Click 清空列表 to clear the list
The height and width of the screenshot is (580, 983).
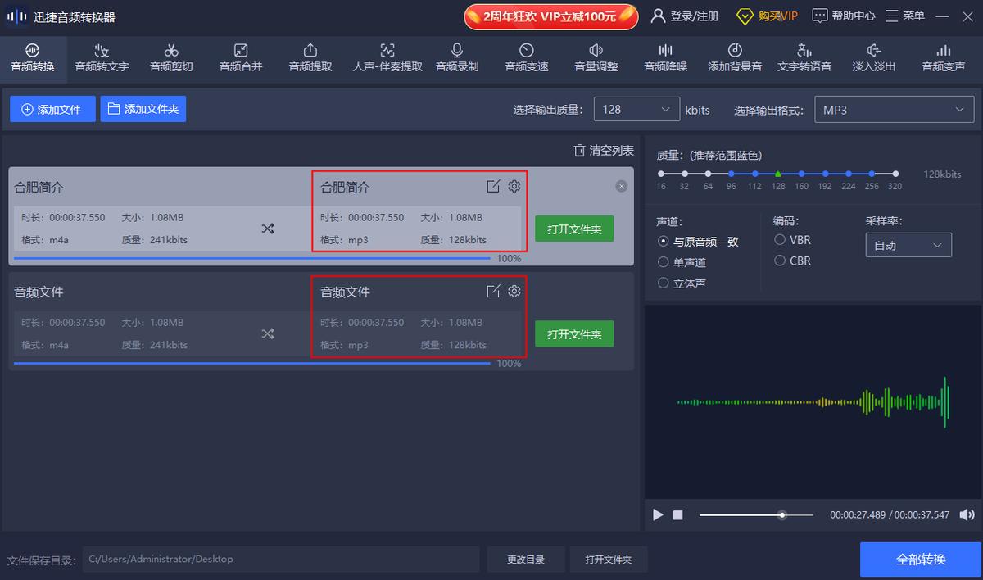pos(603,150)
